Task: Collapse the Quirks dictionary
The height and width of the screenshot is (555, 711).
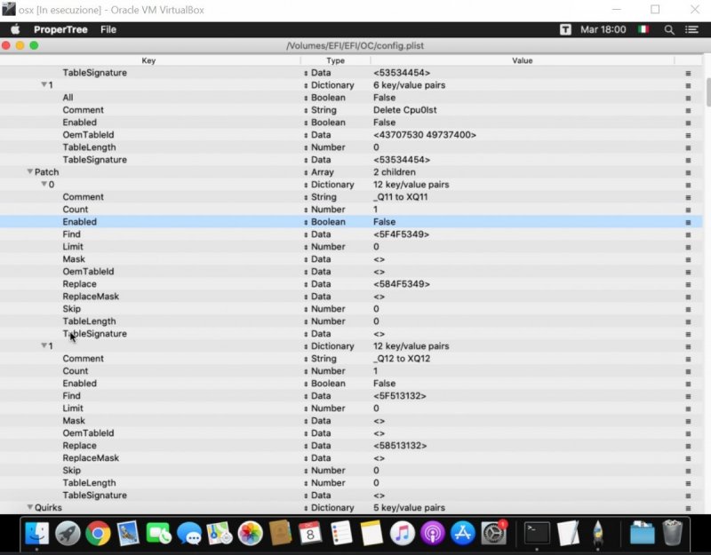Action: coord(30,507)
